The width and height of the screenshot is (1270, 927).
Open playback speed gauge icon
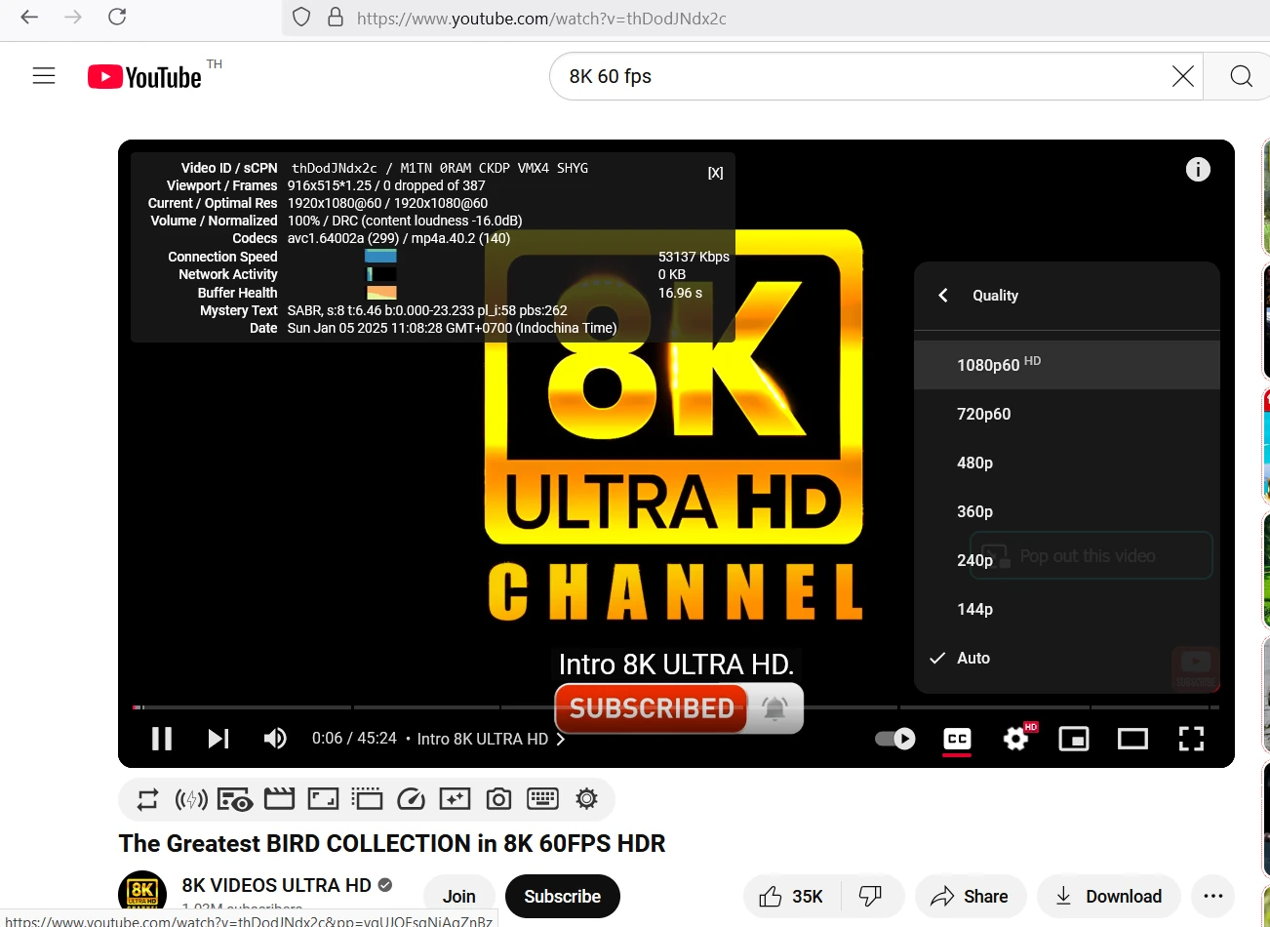pos(411,800)
